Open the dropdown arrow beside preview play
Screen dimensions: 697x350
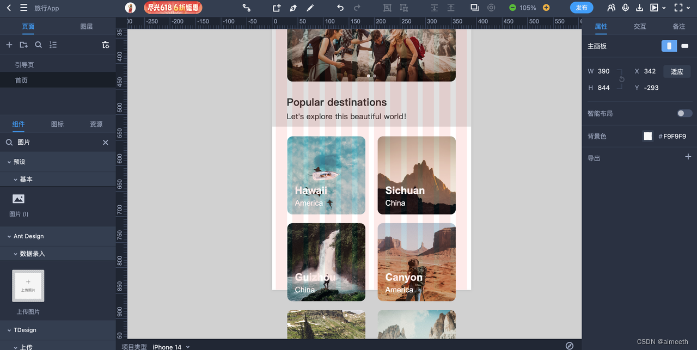click(664, 8)
